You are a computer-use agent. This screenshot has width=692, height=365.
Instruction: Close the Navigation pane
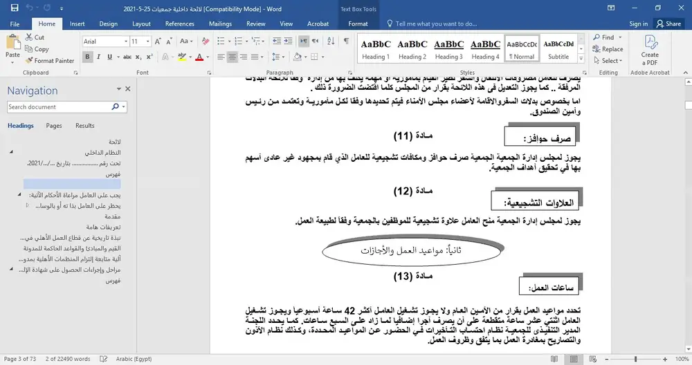pyautogui.click(x=127, y=88)
